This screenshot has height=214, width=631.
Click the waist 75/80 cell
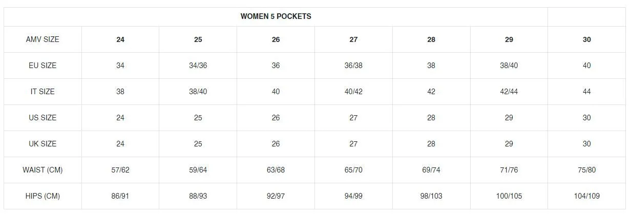587,170
